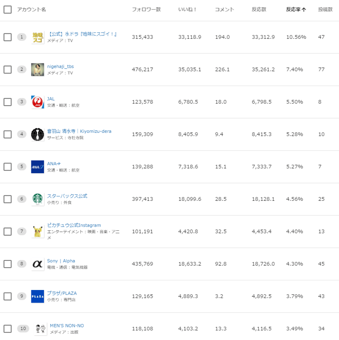The width and height of the screenshot is (339, 340).
Task: Sort by フォロワー数 column header
Action: coord(146,10)
